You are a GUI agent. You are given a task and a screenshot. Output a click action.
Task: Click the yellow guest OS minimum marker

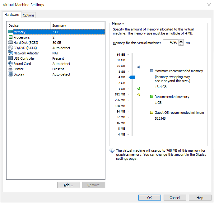138,95
